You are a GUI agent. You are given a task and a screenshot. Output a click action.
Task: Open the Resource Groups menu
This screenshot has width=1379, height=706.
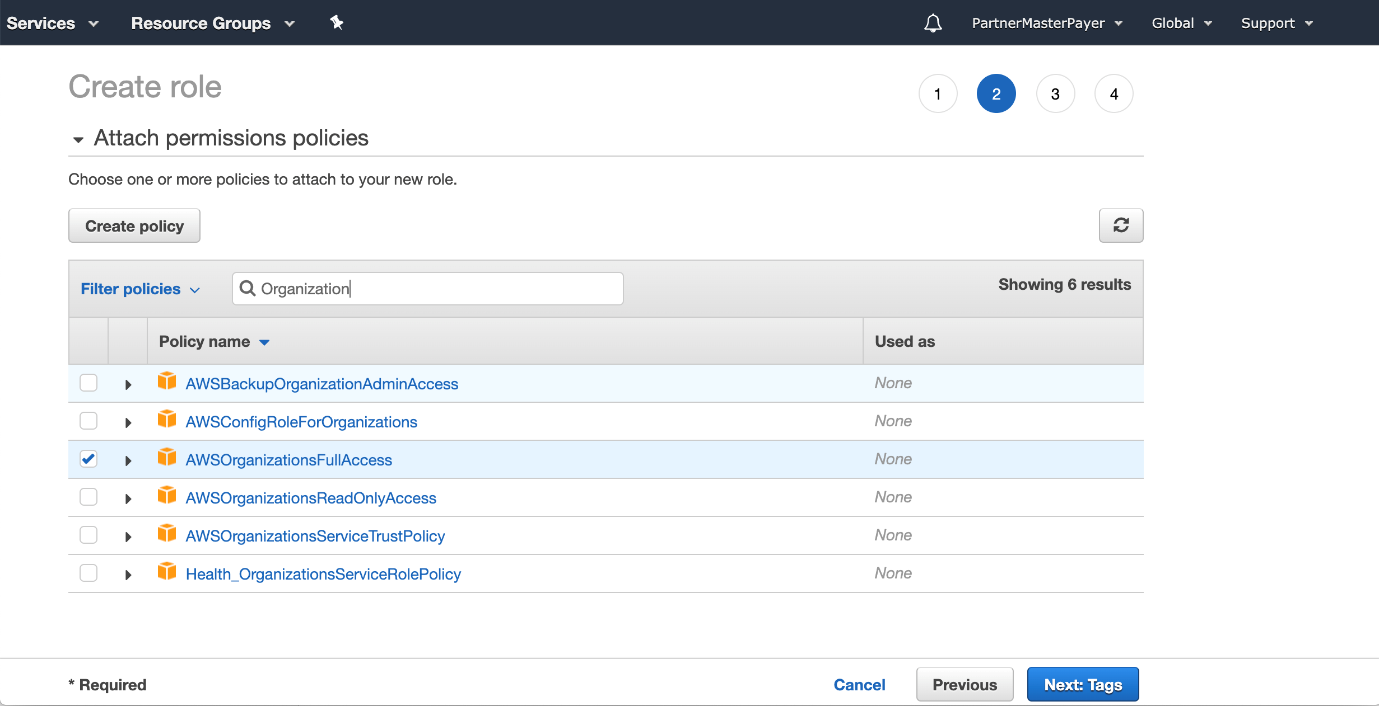212,23
